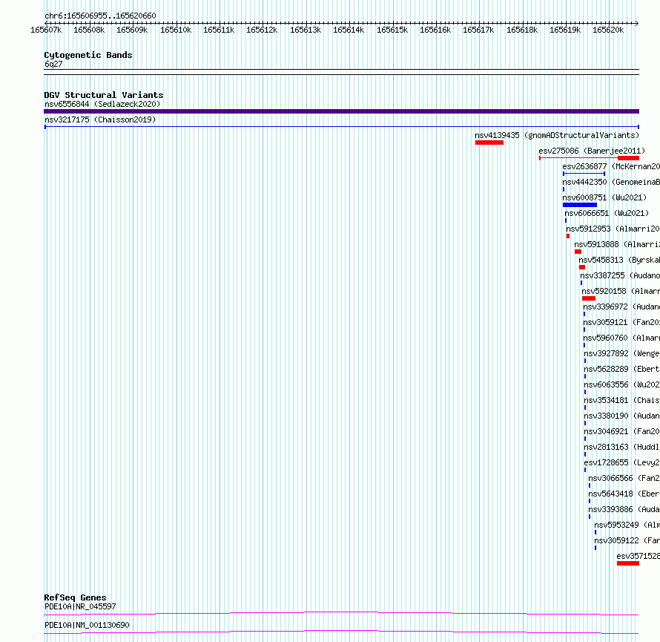Viewport: 660px width, 642px height.
Task: Click the nsv3380190 variant label
Action: point(621,416)
